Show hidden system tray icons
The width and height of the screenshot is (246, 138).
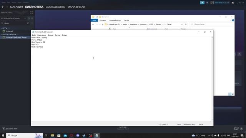[x=209, y=135]
